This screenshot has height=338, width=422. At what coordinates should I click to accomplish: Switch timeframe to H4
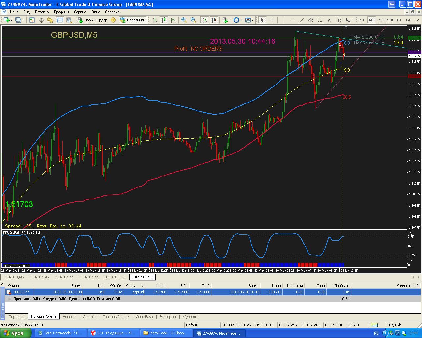pyautogui.click(x=408, y=20)
